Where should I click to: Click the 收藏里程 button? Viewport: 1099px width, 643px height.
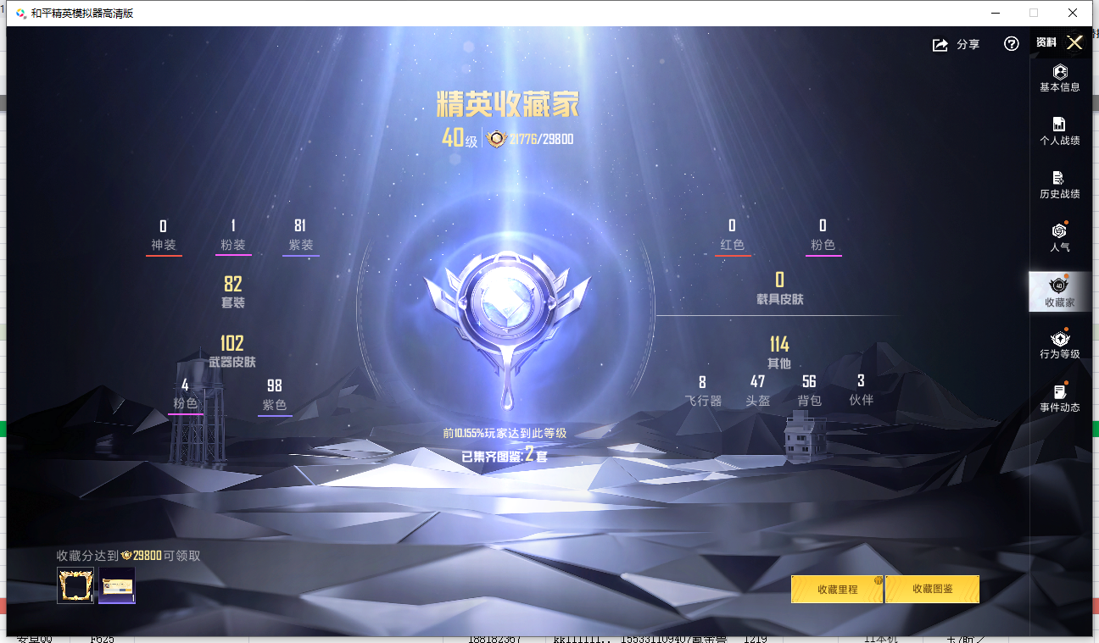836,589
